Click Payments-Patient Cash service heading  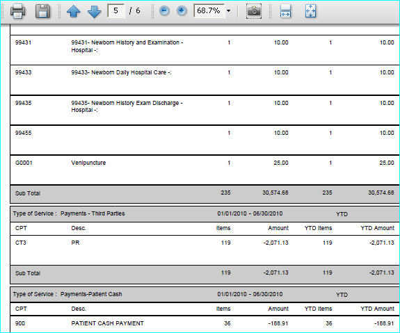click(x=91, y=294)
